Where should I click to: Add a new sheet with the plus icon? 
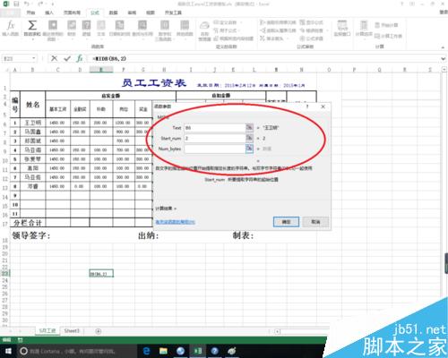(99, 331)
